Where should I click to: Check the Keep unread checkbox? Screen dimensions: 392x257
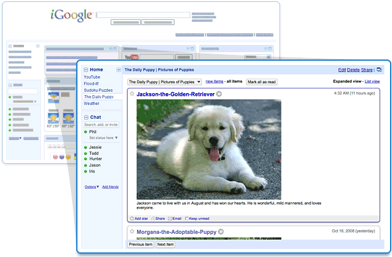(x=187, y=219)
